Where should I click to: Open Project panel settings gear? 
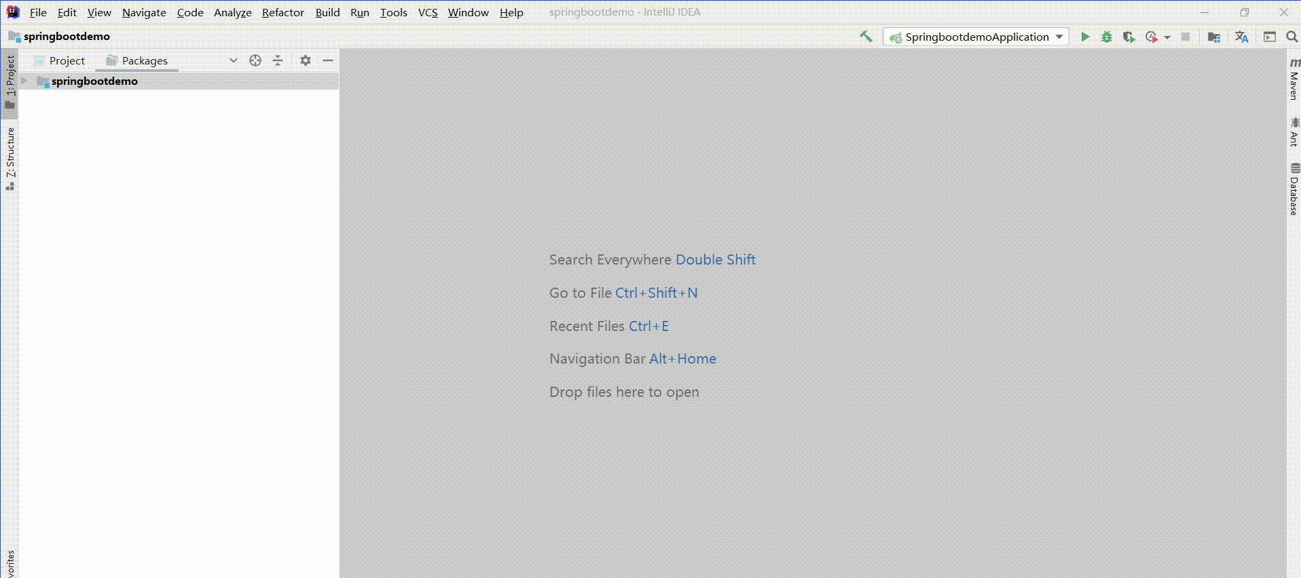[306, 60]
